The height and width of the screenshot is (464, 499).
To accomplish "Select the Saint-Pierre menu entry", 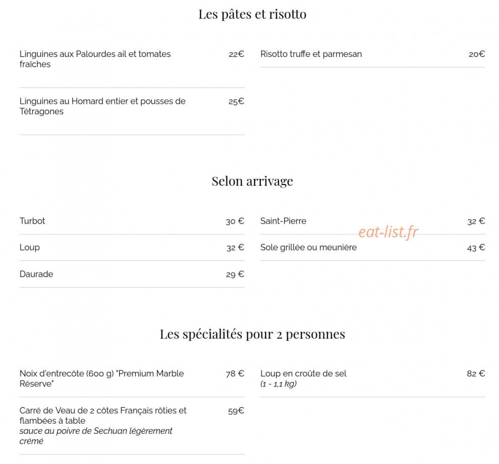I will point(283,221).
